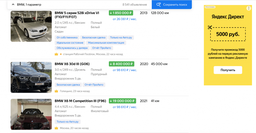Click Максимальная комплектация tag
Image resolution: width=256 pixels, height=133 pixels.
coord(106,43)
